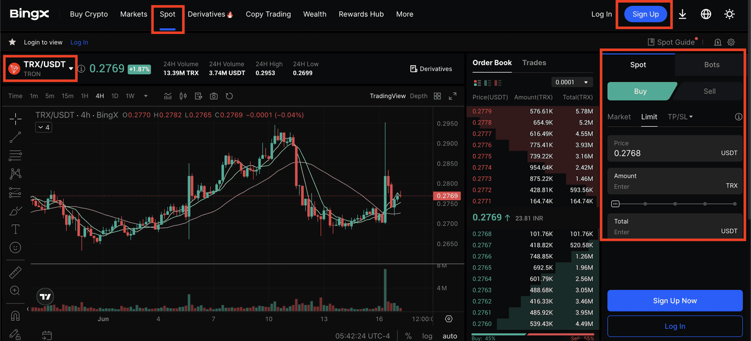751x341 pixels.
Task: Click the info icon beside TRX price
Action: coord(82,69)
